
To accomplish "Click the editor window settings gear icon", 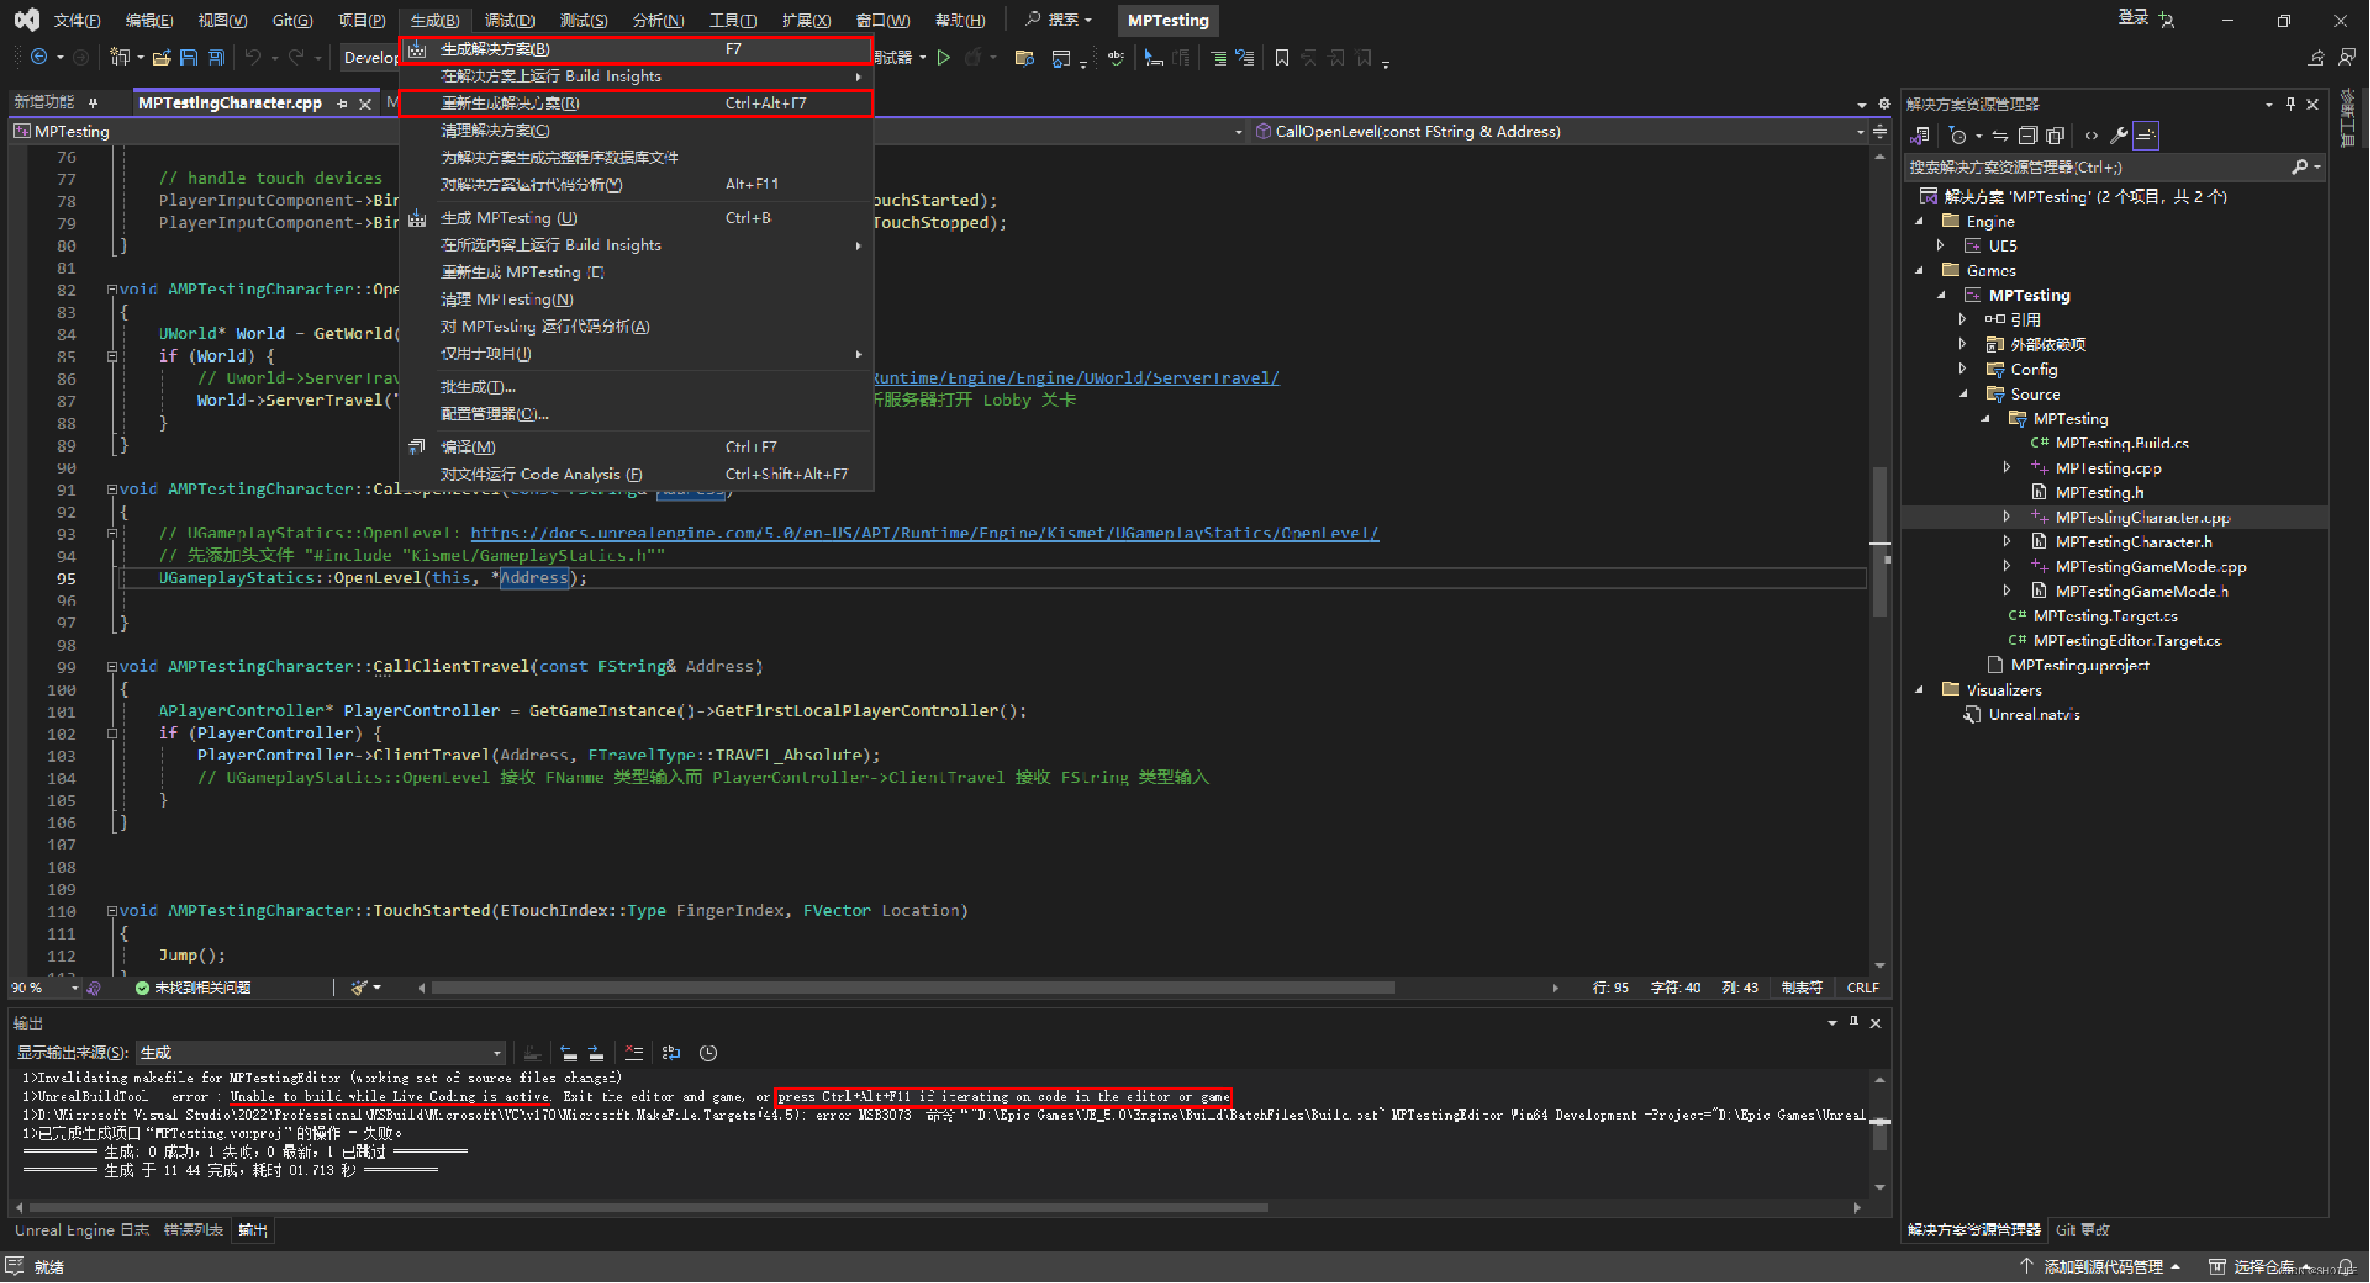I will tap(1884, 104).
